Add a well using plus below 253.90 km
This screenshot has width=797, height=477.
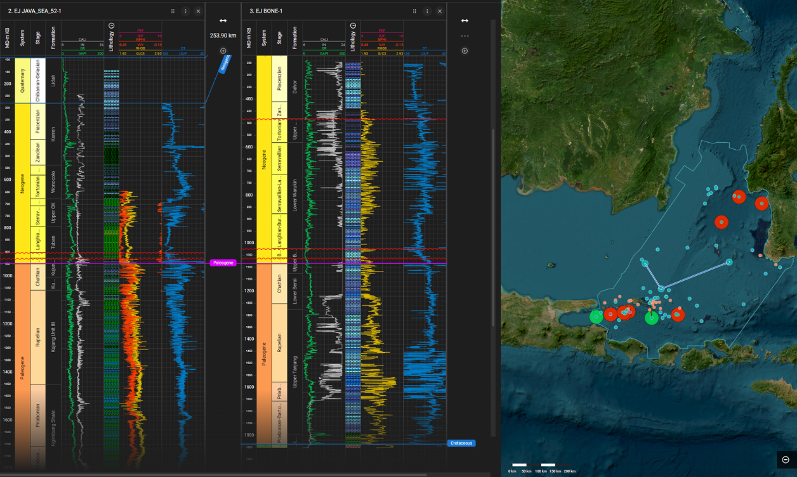(223, 51)
